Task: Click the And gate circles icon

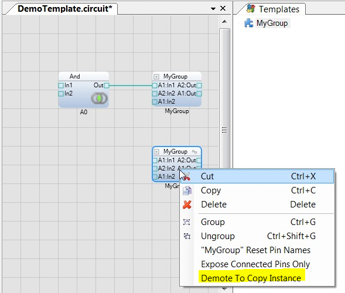Action: click(100, 98)
